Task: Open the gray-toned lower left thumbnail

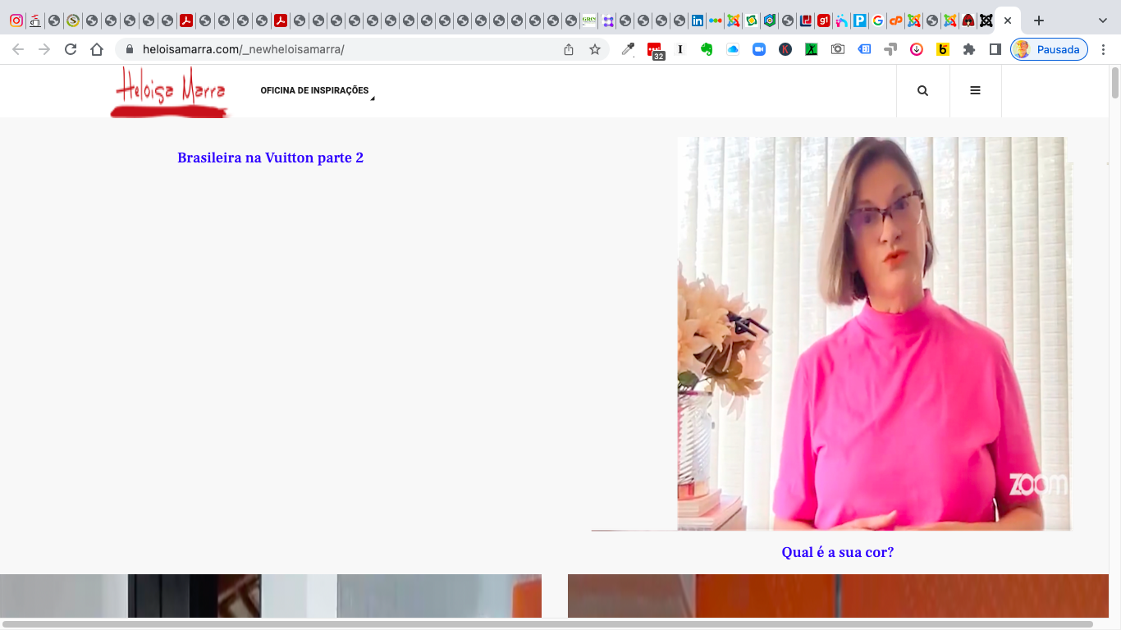Action: point(271,596)
